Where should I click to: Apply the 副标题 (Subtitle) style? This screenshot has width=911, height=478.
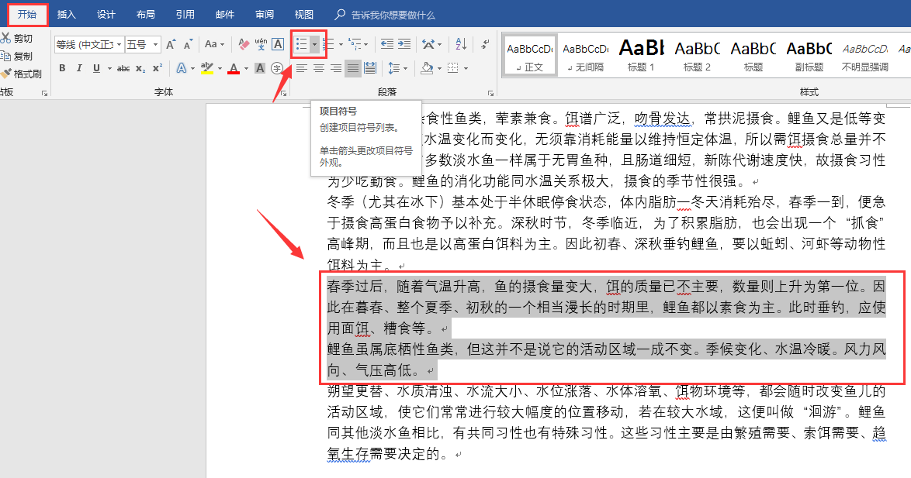click(809, 57)
